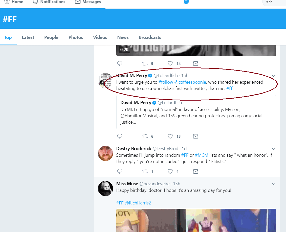
Task: Open the 13h timestamp of Miss Muse tweet
Action: [x=177, y=184]
